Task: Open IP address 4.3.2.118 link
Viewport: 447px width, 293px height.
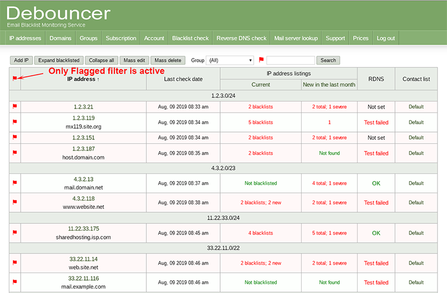Action: (x=83, y=199)
